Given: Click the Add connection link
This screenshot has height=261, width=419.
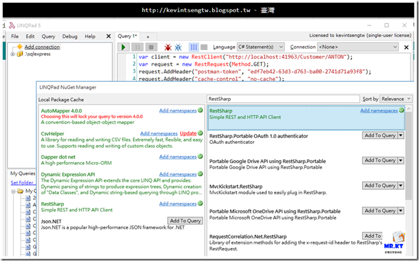Looking at the screenshot, I should [x=42, y=47].
